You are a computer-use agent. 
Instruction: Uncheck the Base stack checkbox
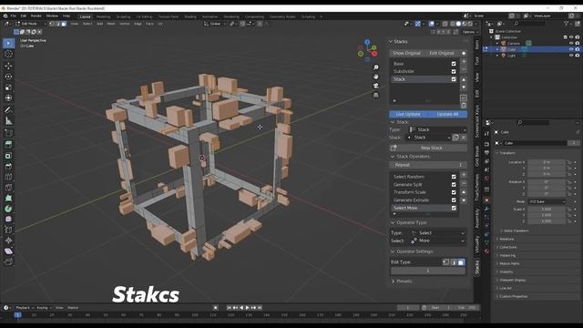pos(454,64)
